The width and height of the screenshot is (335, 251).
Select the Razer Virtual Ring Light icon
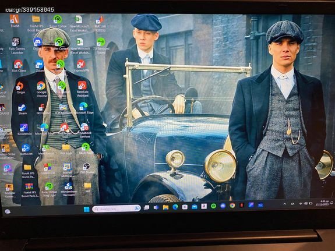(49, 190)
